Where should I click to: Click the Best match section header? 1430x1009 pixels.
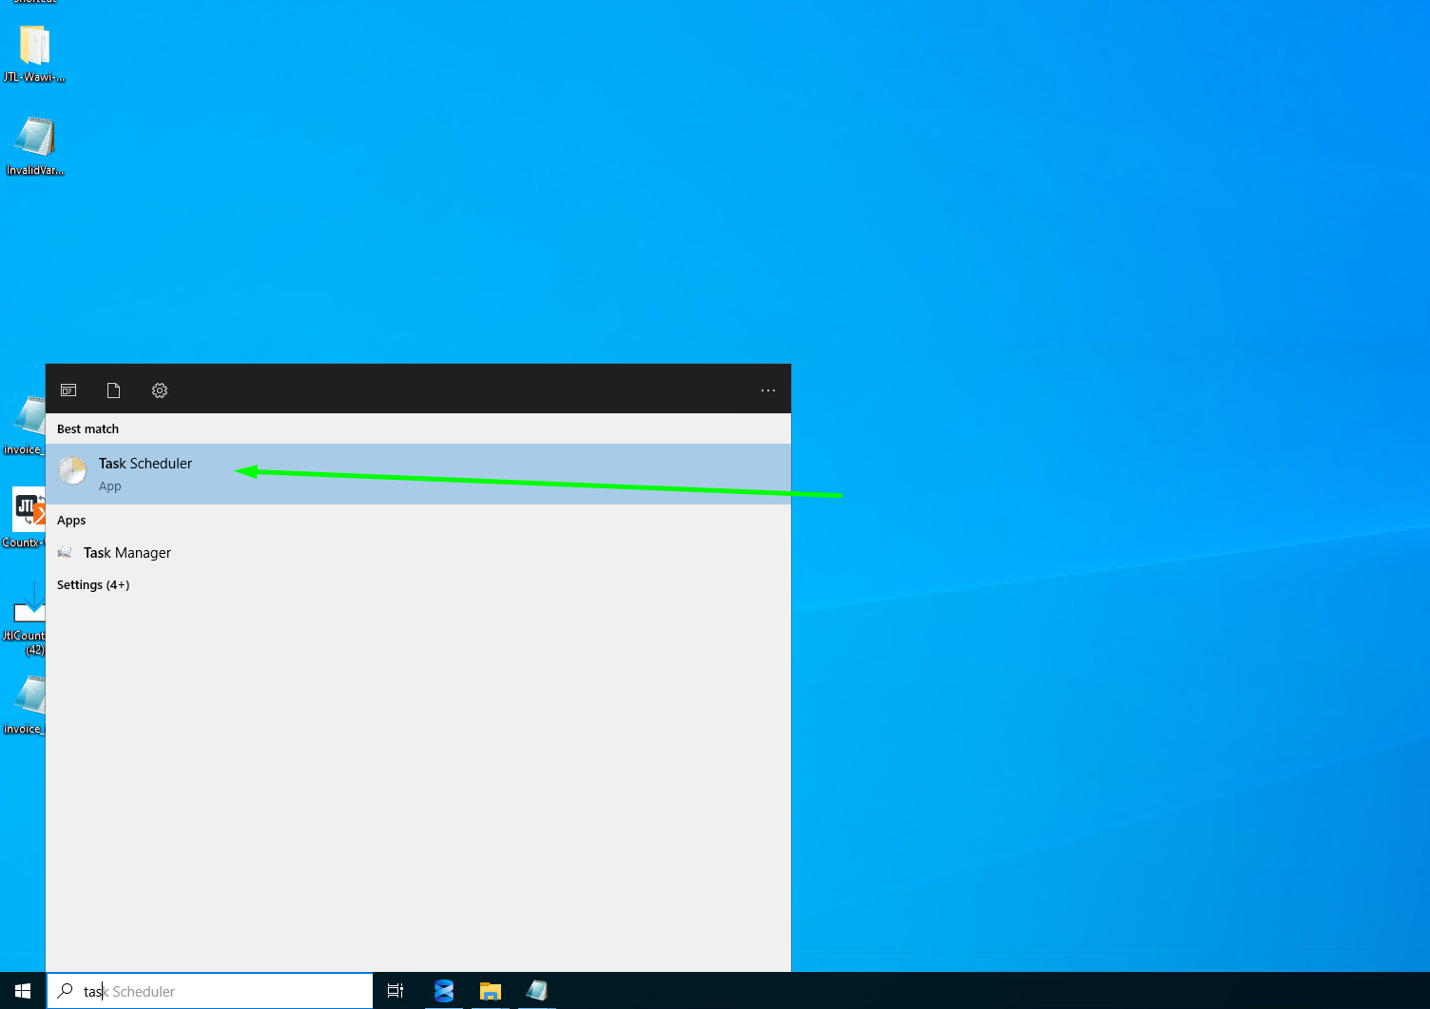(87, 429)
